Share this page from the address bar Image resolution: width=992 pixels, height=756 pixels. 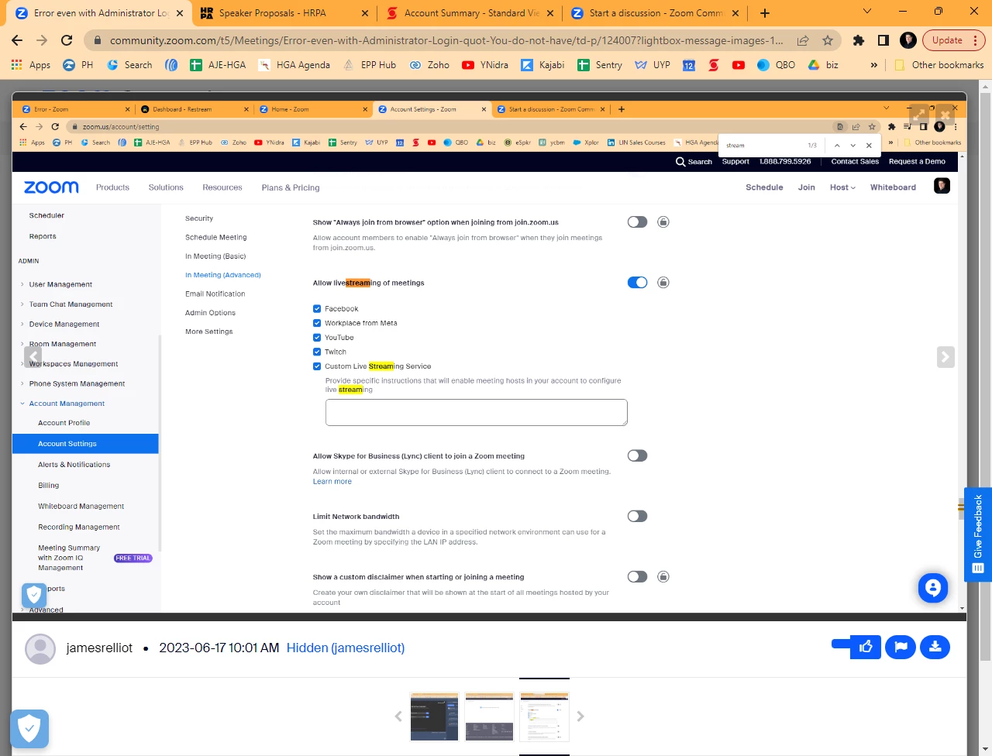pos(803,40)
